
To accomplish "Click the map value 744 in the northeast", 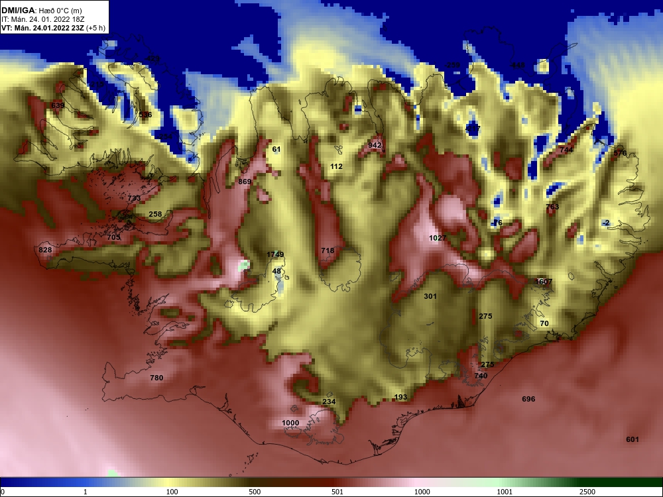I will pos(566,150).
